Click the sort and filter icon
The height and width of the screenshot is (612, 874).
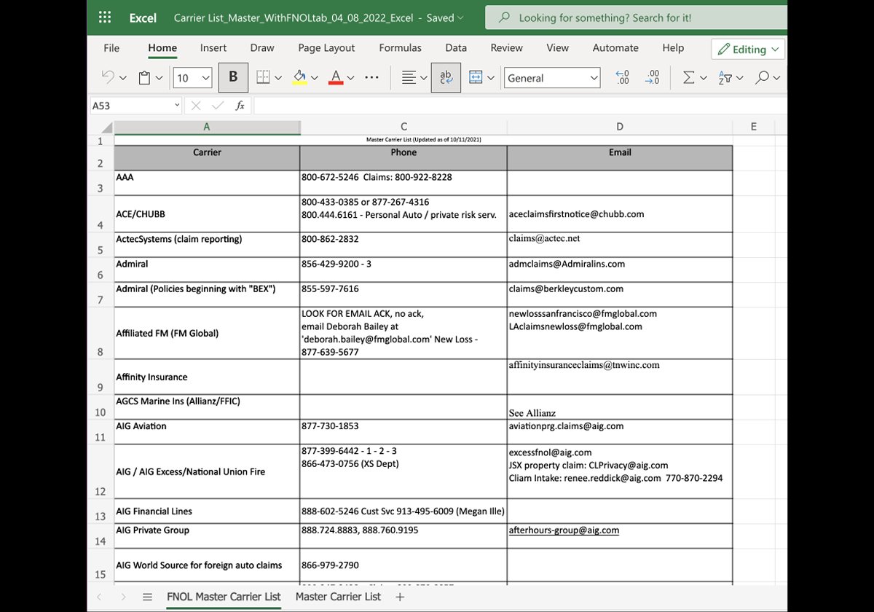point(725,77)
